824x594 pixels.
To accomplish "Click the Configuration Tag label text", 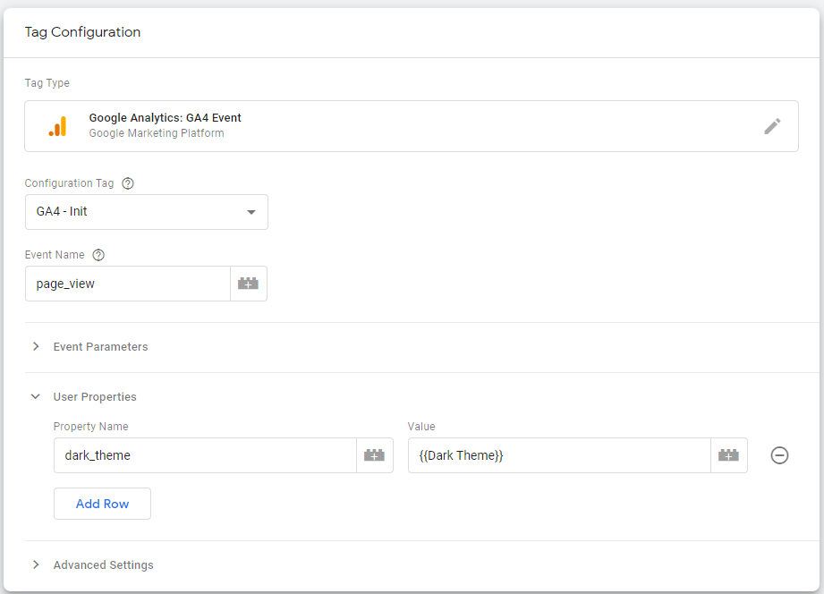I will tap(70, 183).
